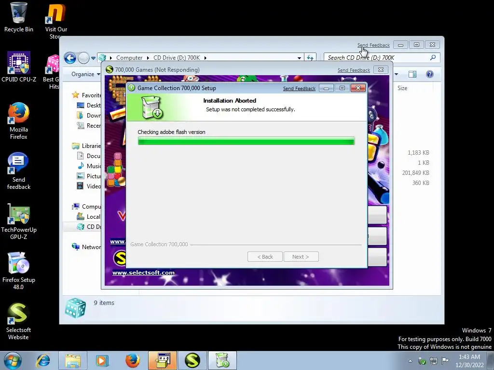
Task: Open the change view dropdown arrow
Action: 396,74
